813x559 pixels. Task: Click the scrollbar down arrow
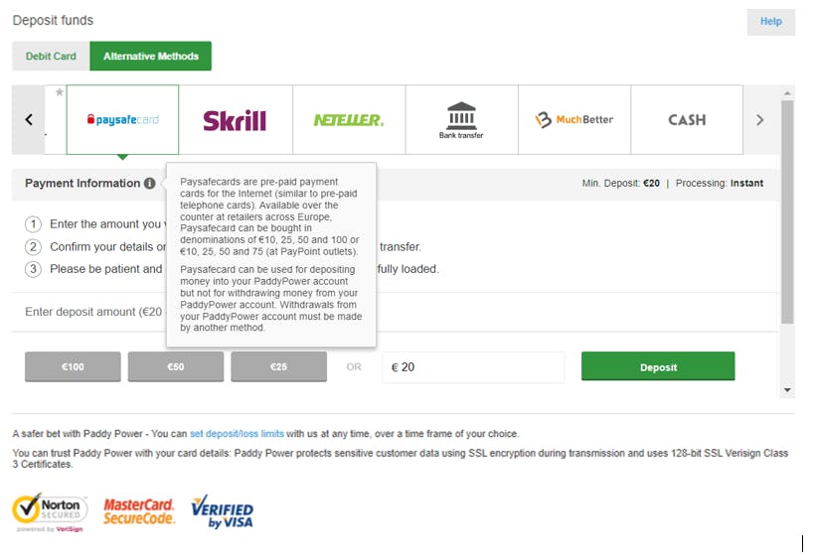tap(787, 390)
